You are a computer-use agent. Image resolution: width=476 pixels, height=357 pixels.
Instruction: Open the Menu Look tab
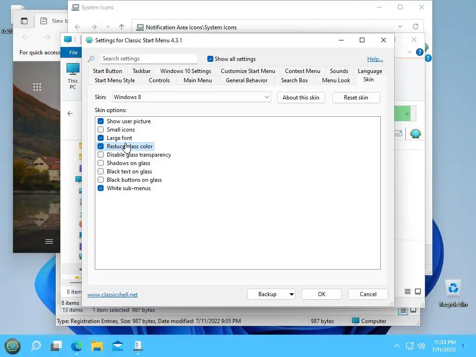[336, 80]
